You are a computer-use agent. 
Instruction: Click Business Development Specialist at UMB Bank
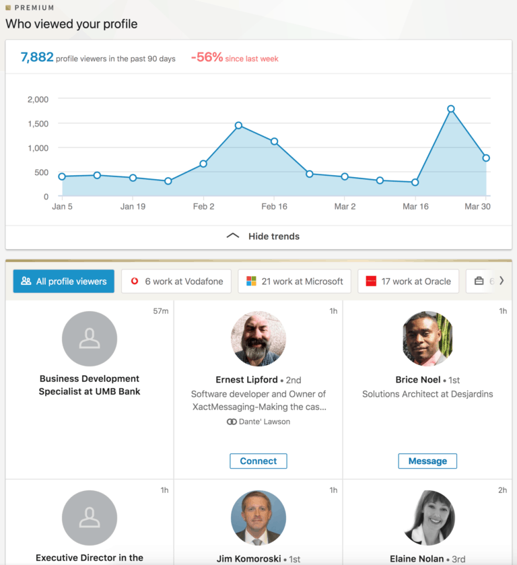pos(90,385)
